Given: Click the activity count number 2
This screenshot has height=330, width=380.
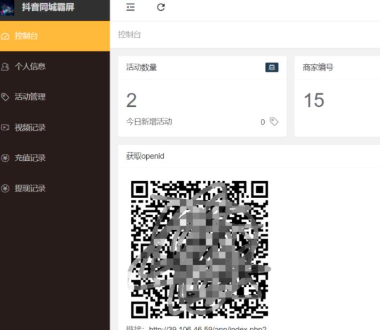Looking at the screenshot, I should coord(131,100).
